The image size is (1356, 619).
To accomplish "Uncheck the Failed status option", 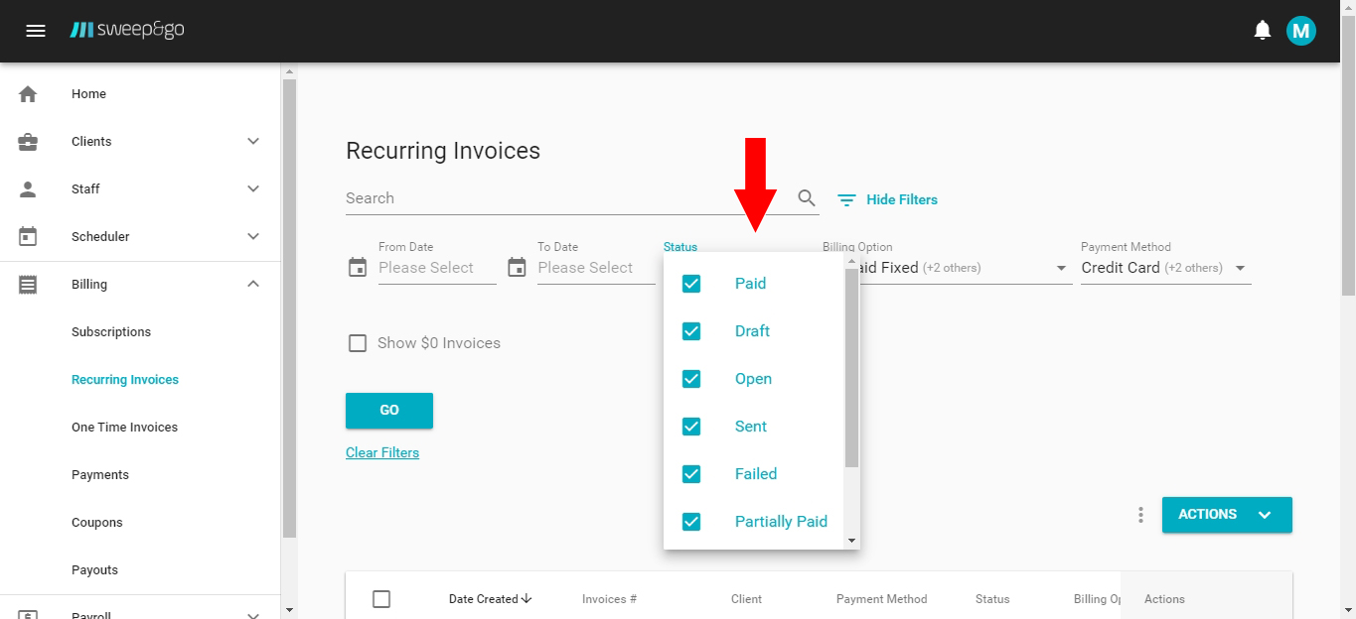I will click(x=691, y=474).
